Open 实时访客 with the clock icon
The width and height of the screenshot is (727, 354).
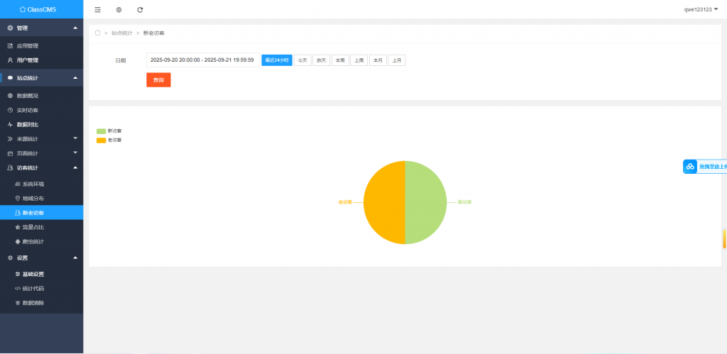(x=28, y=110)
